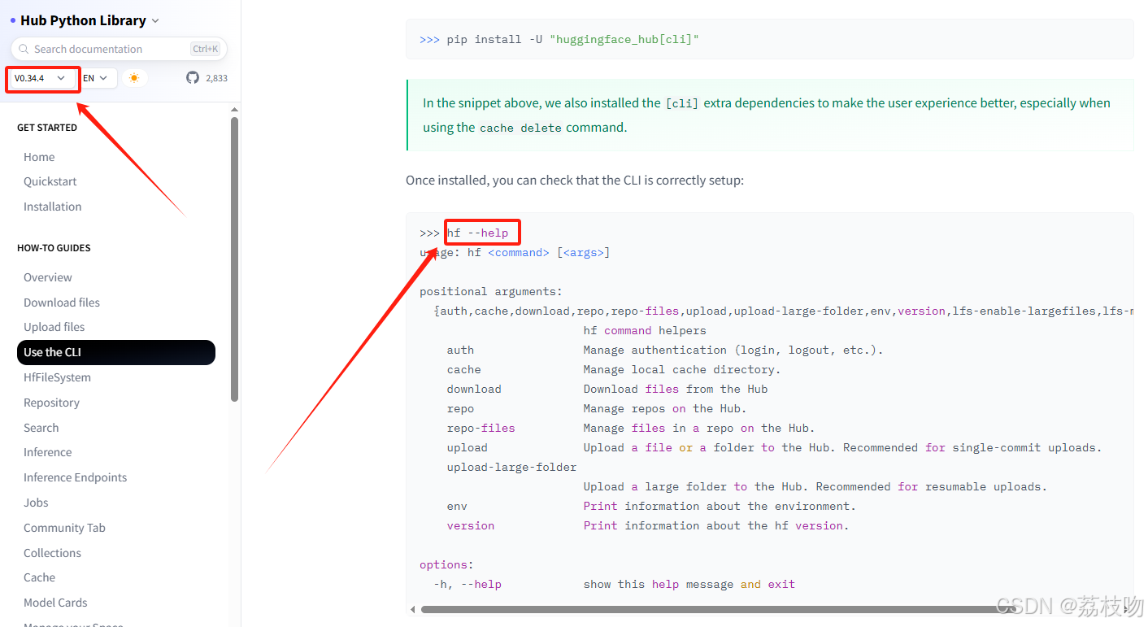Open the HfFileSystem guide
Viewport: 1148px width, 627px height.
tap(57, 377)
